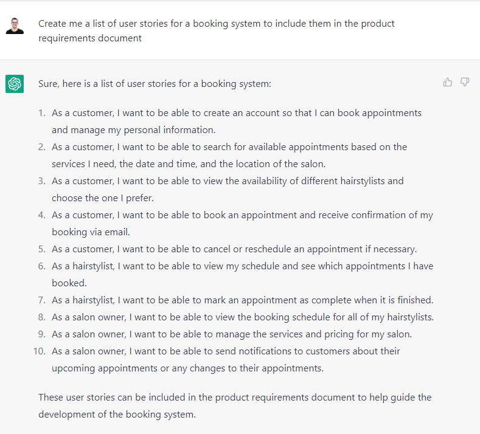Click the user profile photo avatar
This screenshot has height=434, width=480.
click(15, 26)
